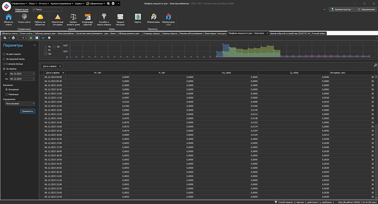378x204 pixels.
Task: Click the green indicator toolbar icon
Action: click(31, 38)
